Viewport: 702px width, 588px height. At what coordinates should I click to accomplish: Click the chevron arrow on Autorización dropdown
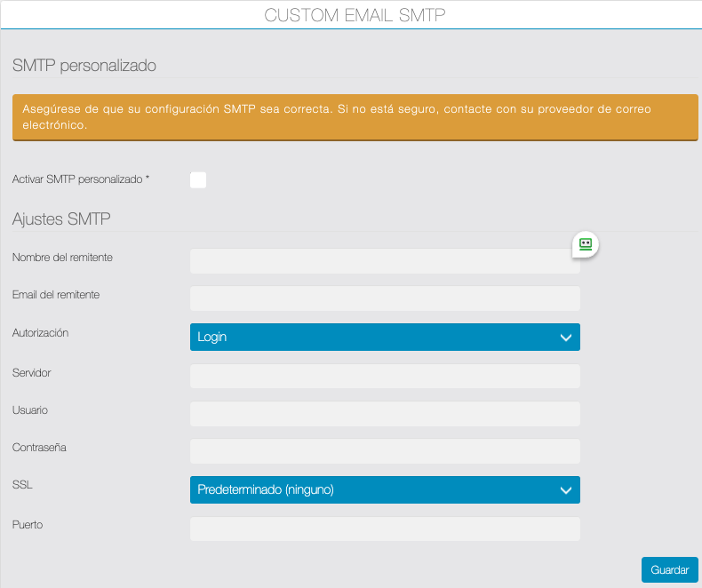pos(566,338)
